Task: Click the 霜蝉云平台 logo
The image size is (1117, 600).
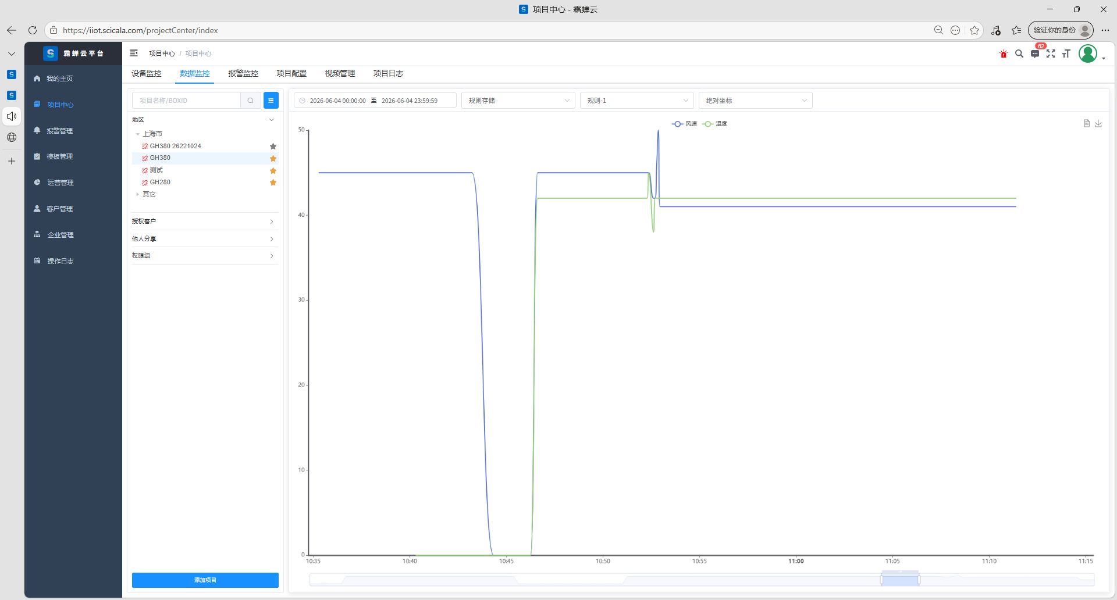Action: [x=73, y=53]
